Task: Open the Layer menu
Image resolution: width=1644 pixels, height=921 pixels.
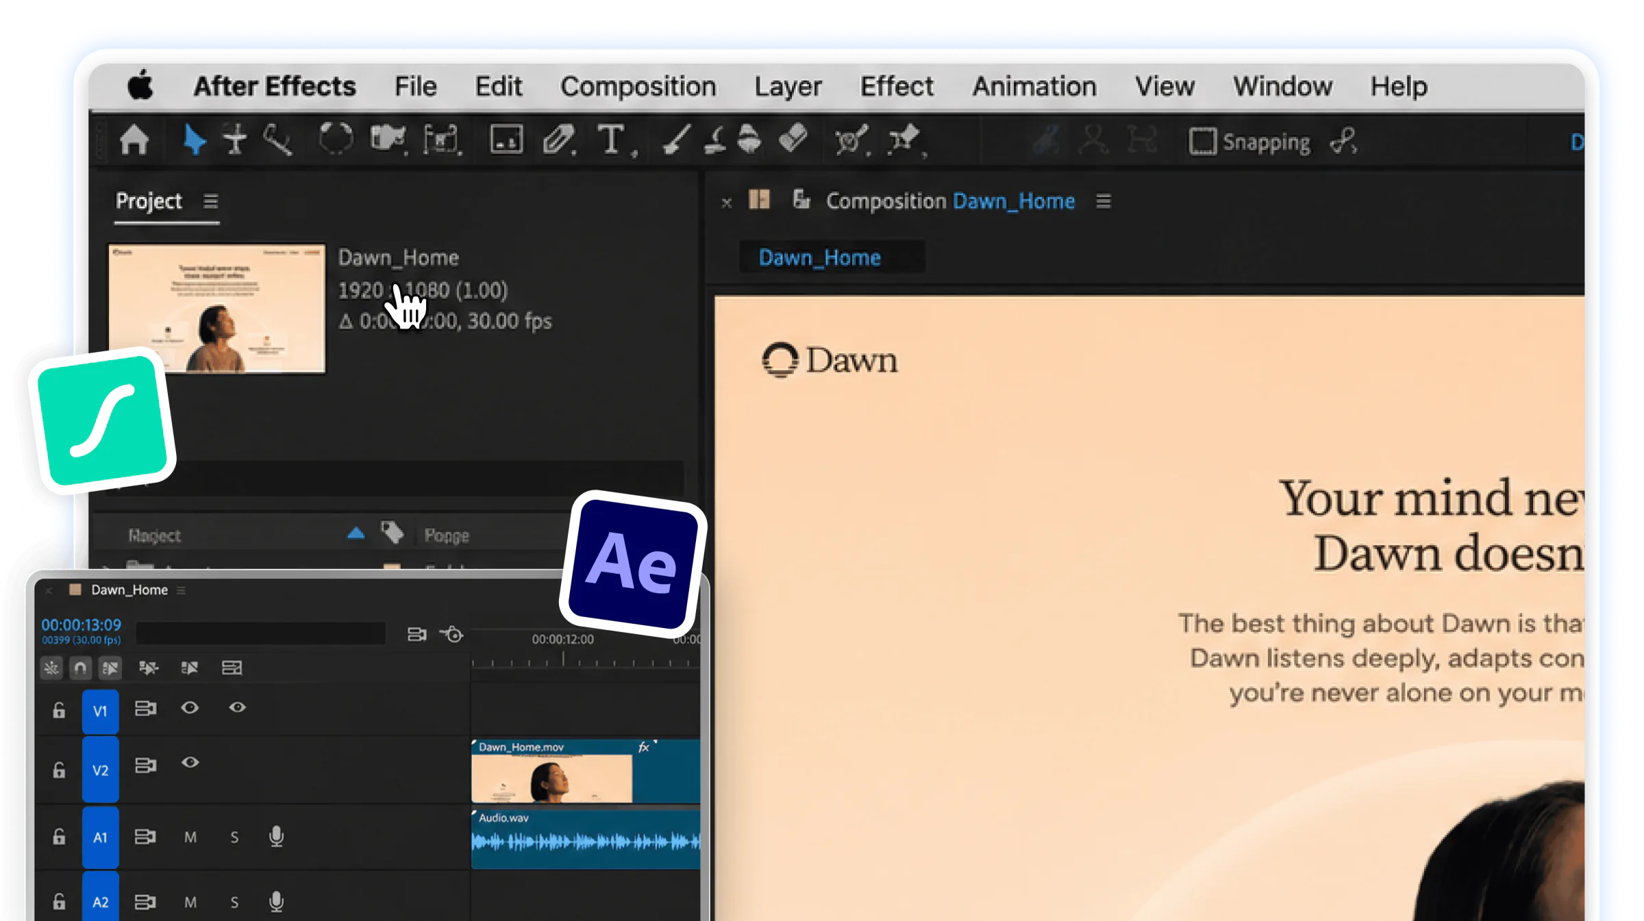Action: tap(788, 87)
